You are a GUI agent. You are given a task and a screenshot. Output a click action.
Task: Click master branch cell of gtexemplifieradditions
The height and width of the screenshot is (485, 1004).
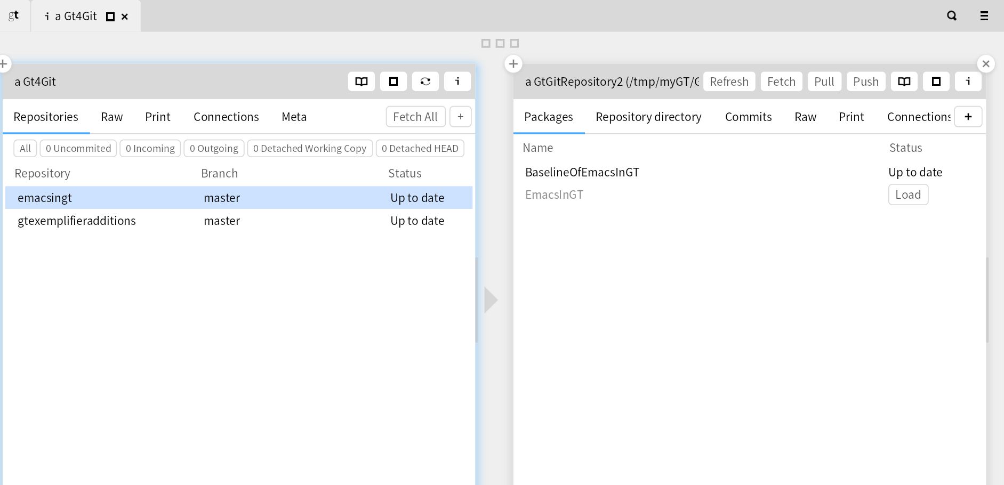pyautogui.click(x=222, y=221)
